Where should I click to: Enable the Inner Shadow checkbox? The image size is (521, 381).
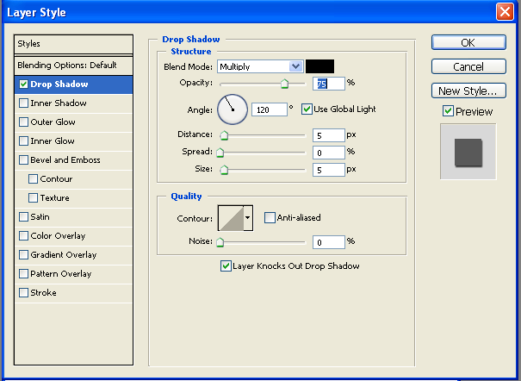tap(23, 103)
